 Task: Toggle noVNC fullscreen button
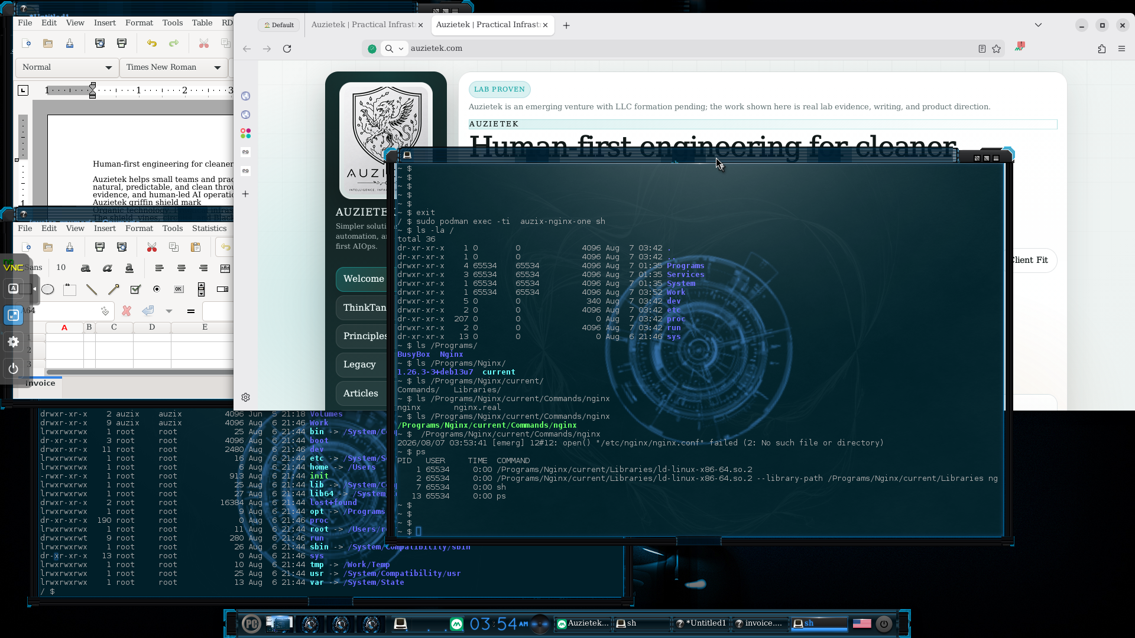(x=13, y=315)
